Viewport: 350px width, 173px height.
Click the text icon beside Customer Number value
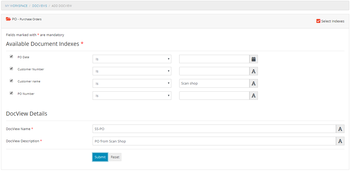click(x=253, y=71)
